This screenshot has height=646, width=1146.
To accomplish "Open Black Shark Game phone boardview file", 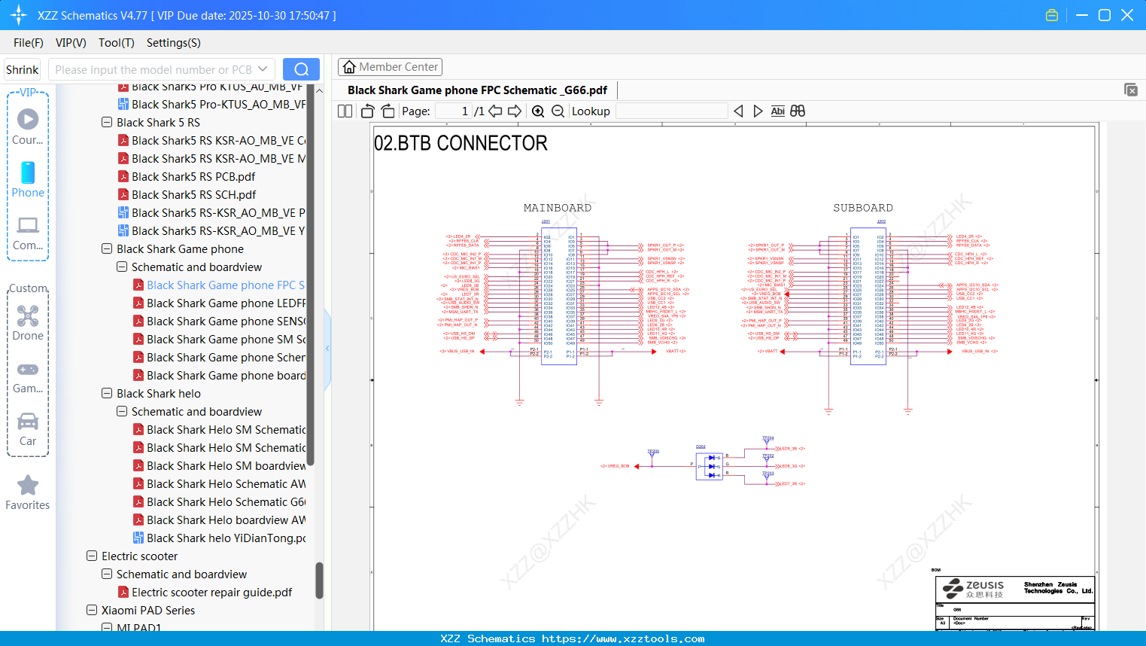I will tap(219, 376).
